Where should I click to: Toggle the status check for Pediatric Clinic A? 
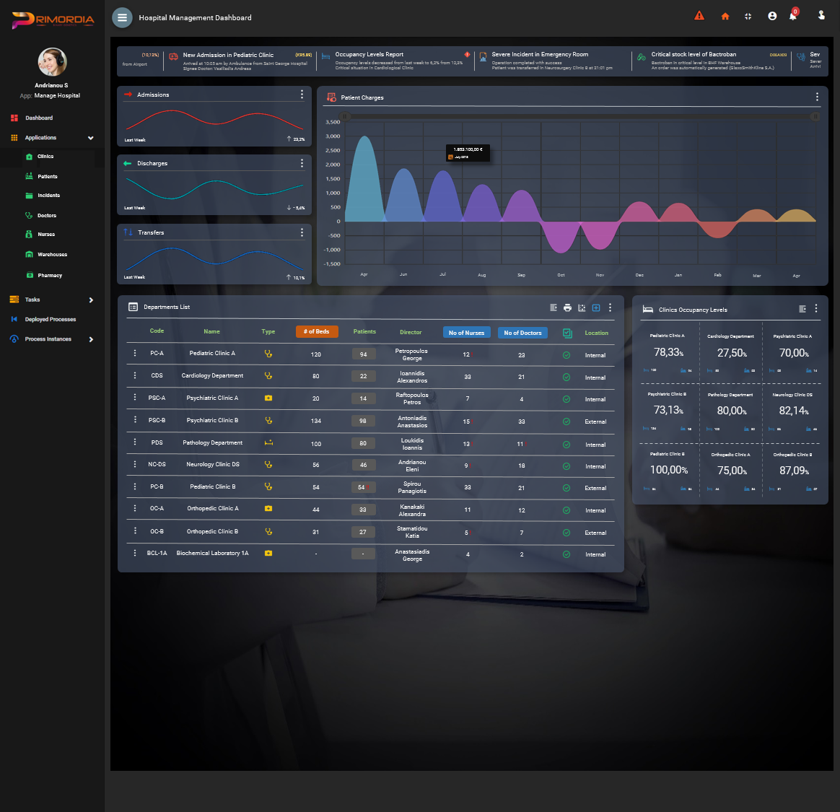point(566,355)
